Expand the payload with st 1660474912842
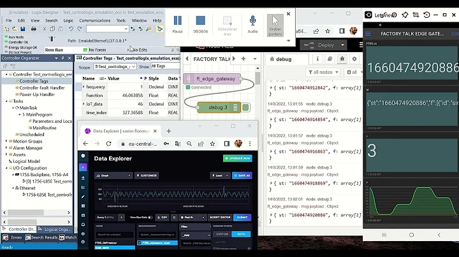 tap(271, 88)
